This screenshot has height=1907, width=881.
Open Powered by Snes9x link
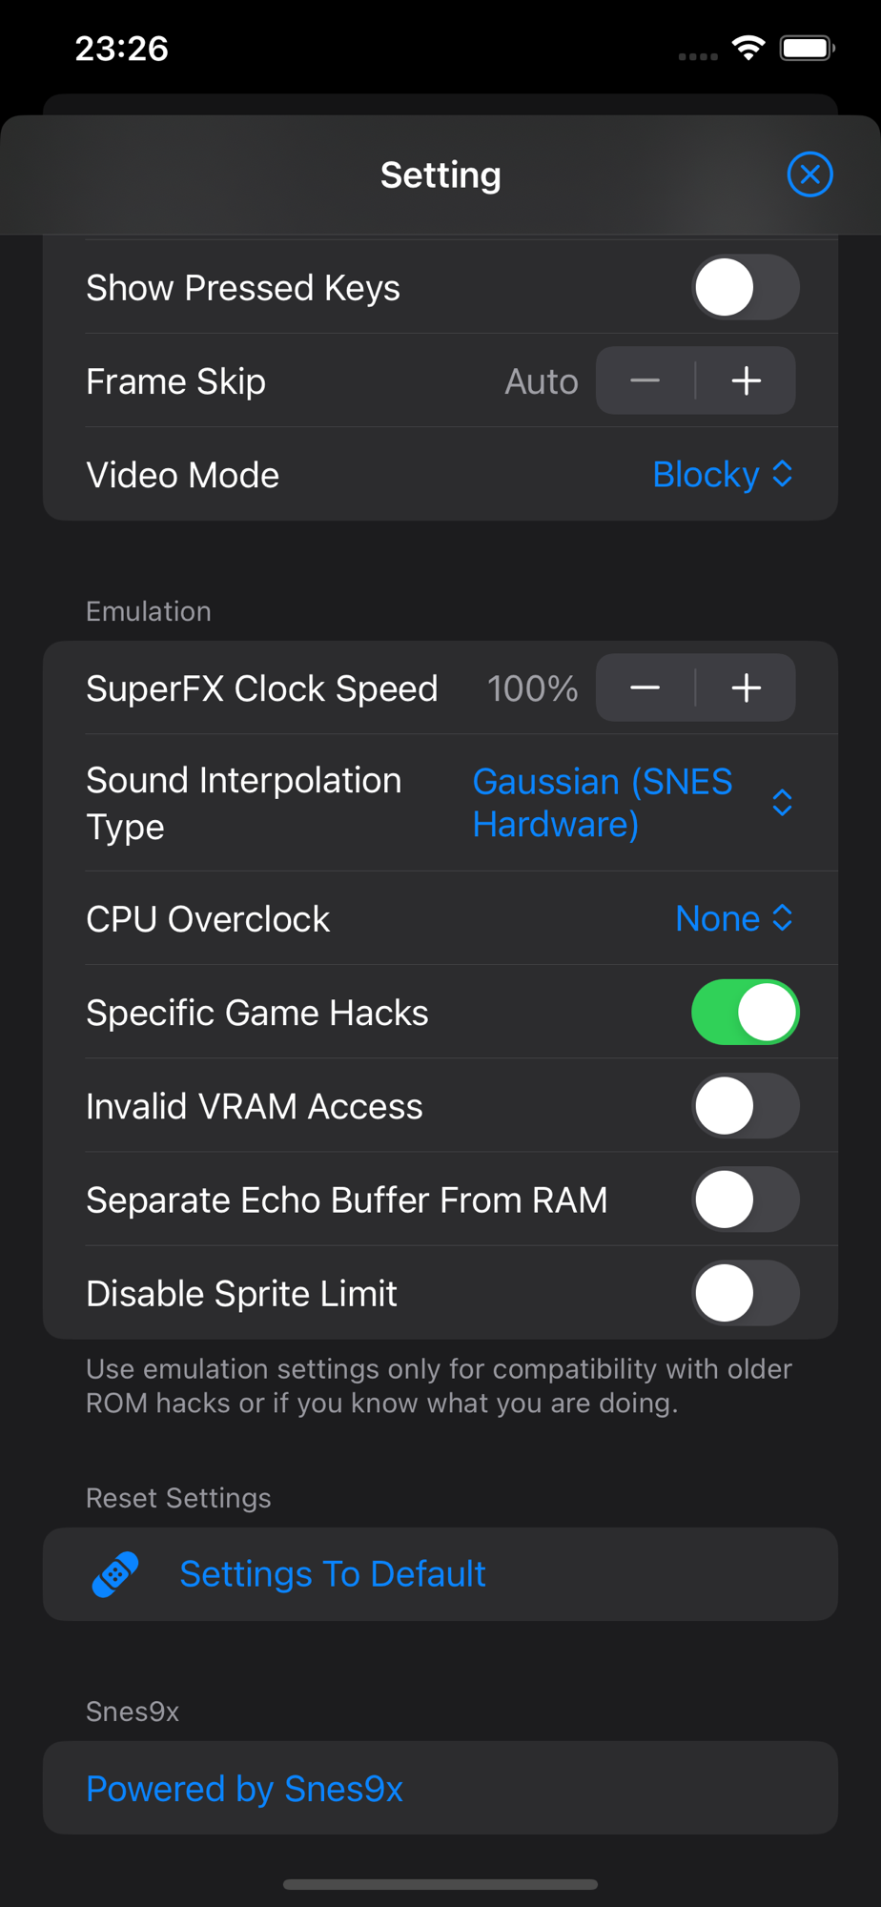[x=245, y=1789]
